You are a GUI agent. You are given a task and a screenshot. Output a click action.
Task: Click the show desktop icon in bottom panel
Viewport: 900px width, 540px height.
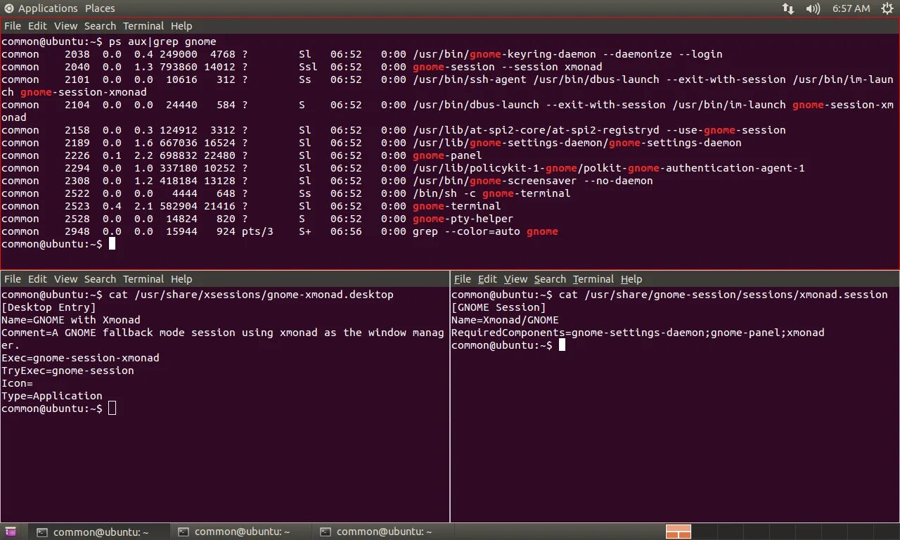tap(11, 532)
